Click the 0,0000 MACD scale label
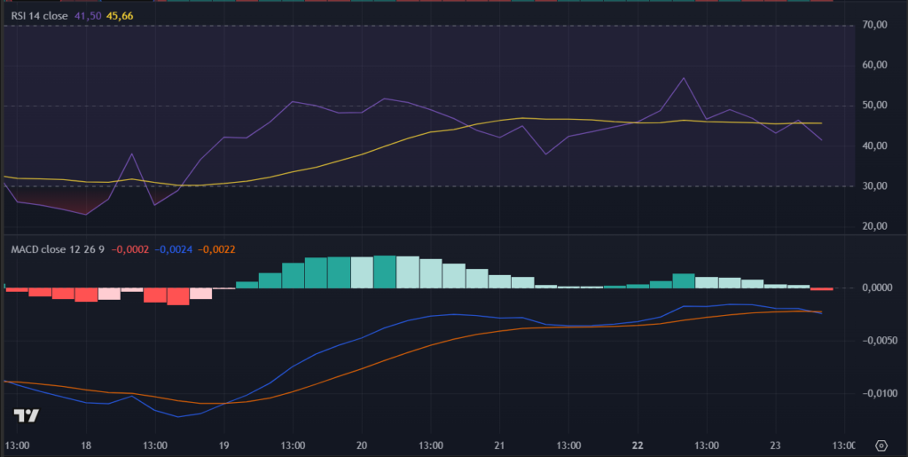Image resolution: width=908 pixels, height=457 pixels. click(x=879, y=288)
